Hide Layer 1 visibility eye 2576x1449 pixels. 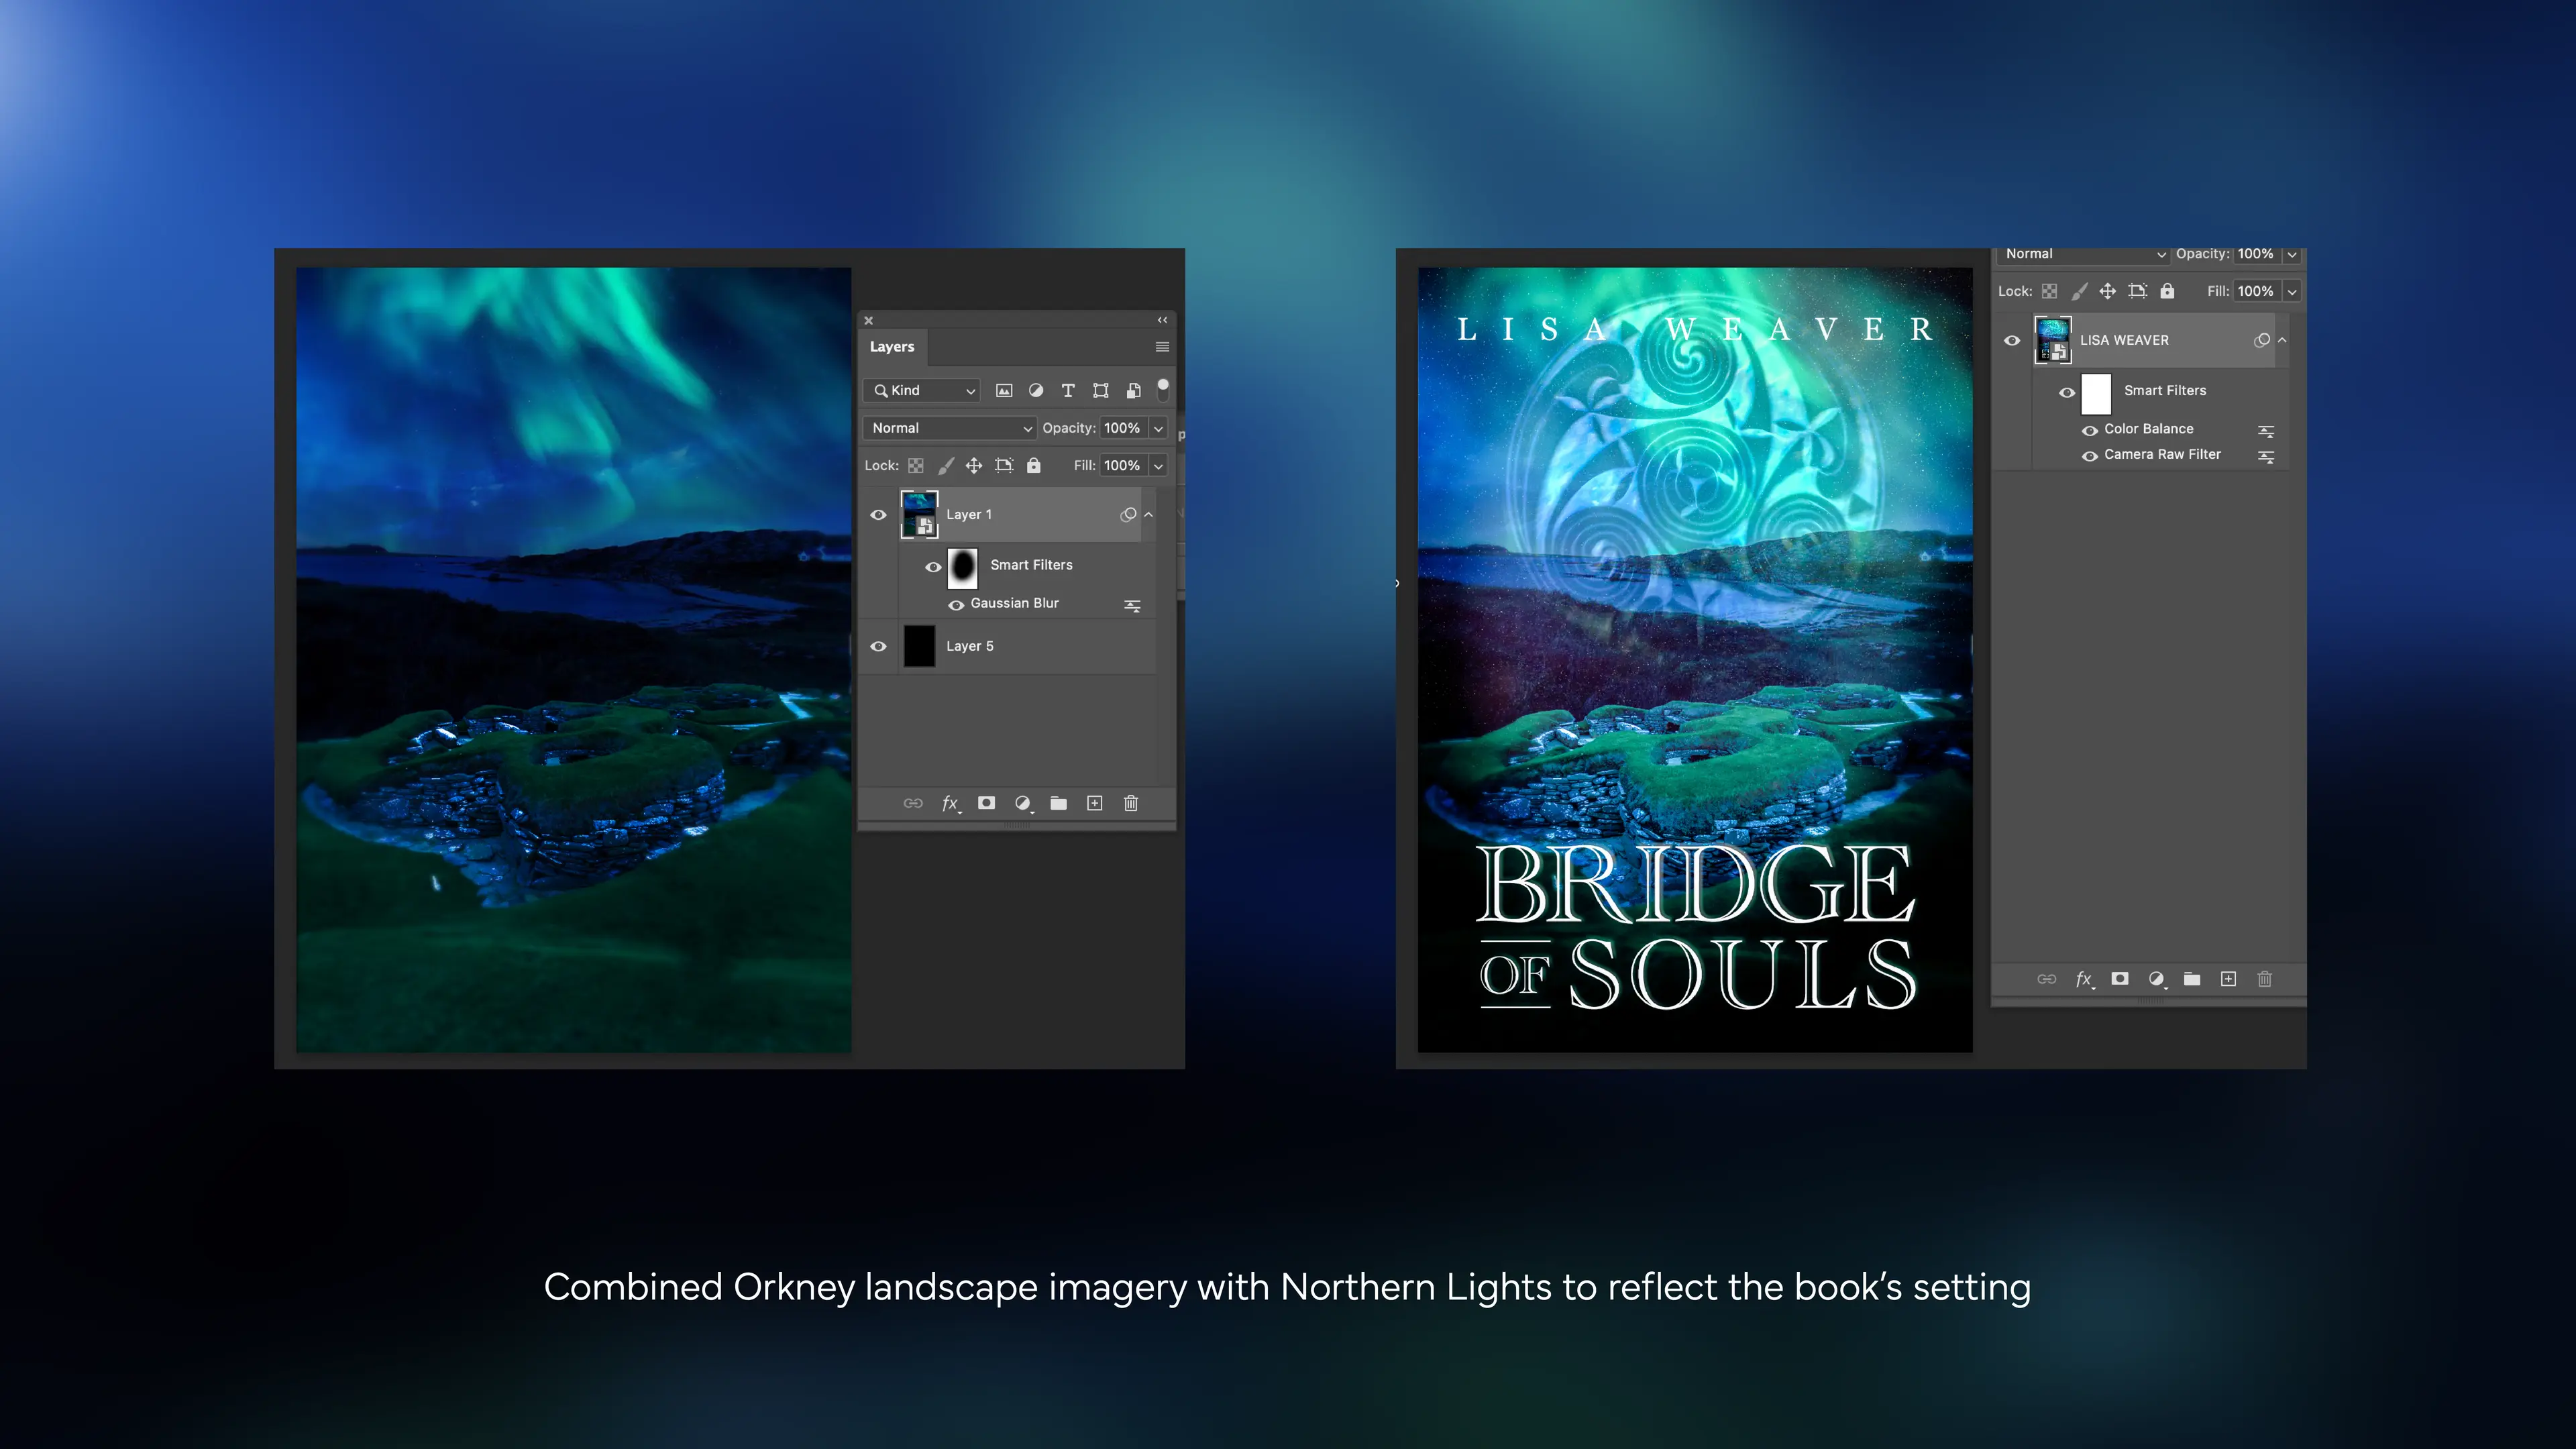tap(879, 515)
